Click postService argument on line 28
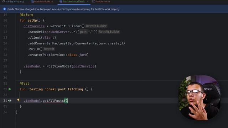228x128 pixels. (84, 66)
